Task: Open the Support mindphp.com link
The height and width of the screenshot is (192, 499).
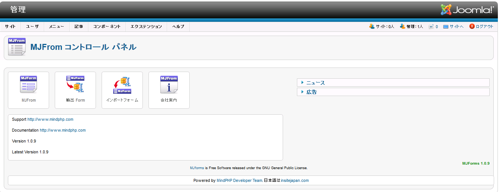Action: [50, 119]
